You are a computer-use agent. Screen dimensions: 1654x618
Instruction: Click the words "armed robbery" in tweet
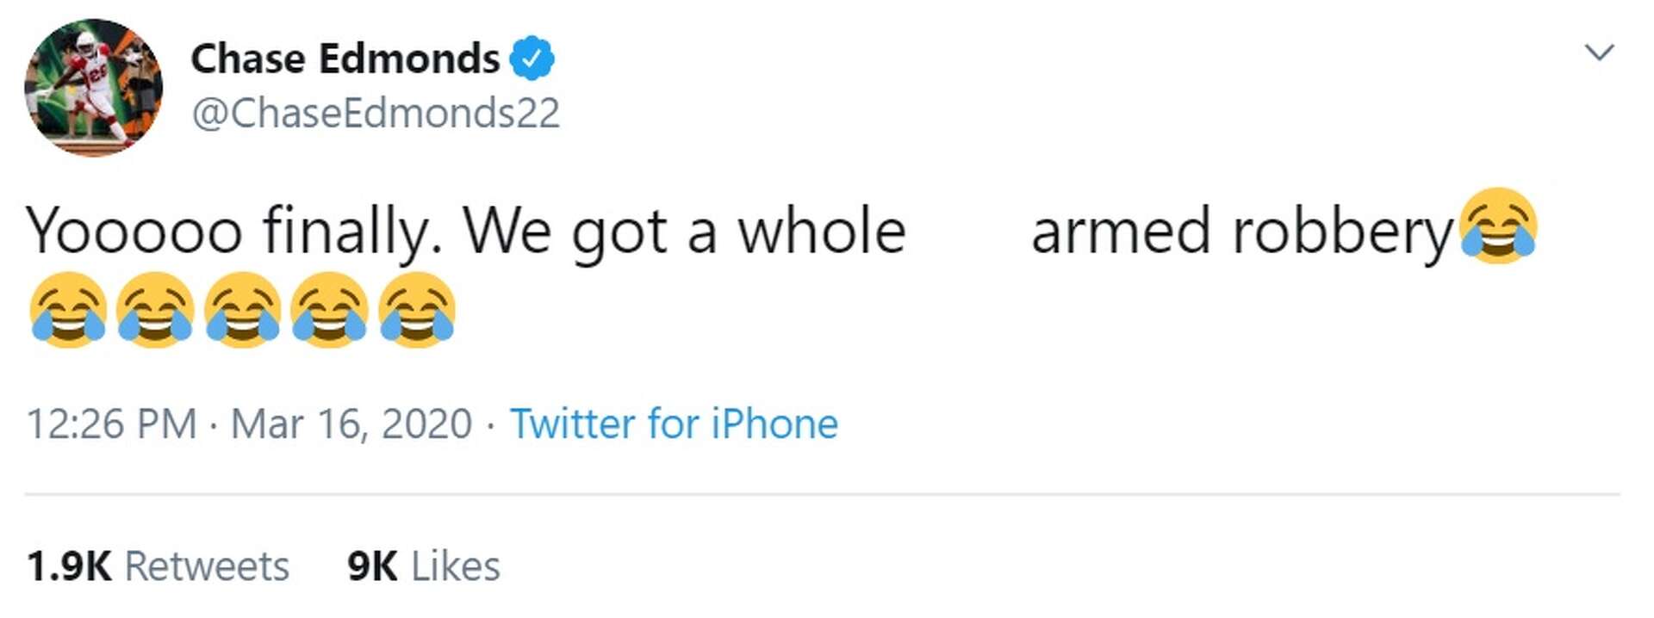(1241, 231)
